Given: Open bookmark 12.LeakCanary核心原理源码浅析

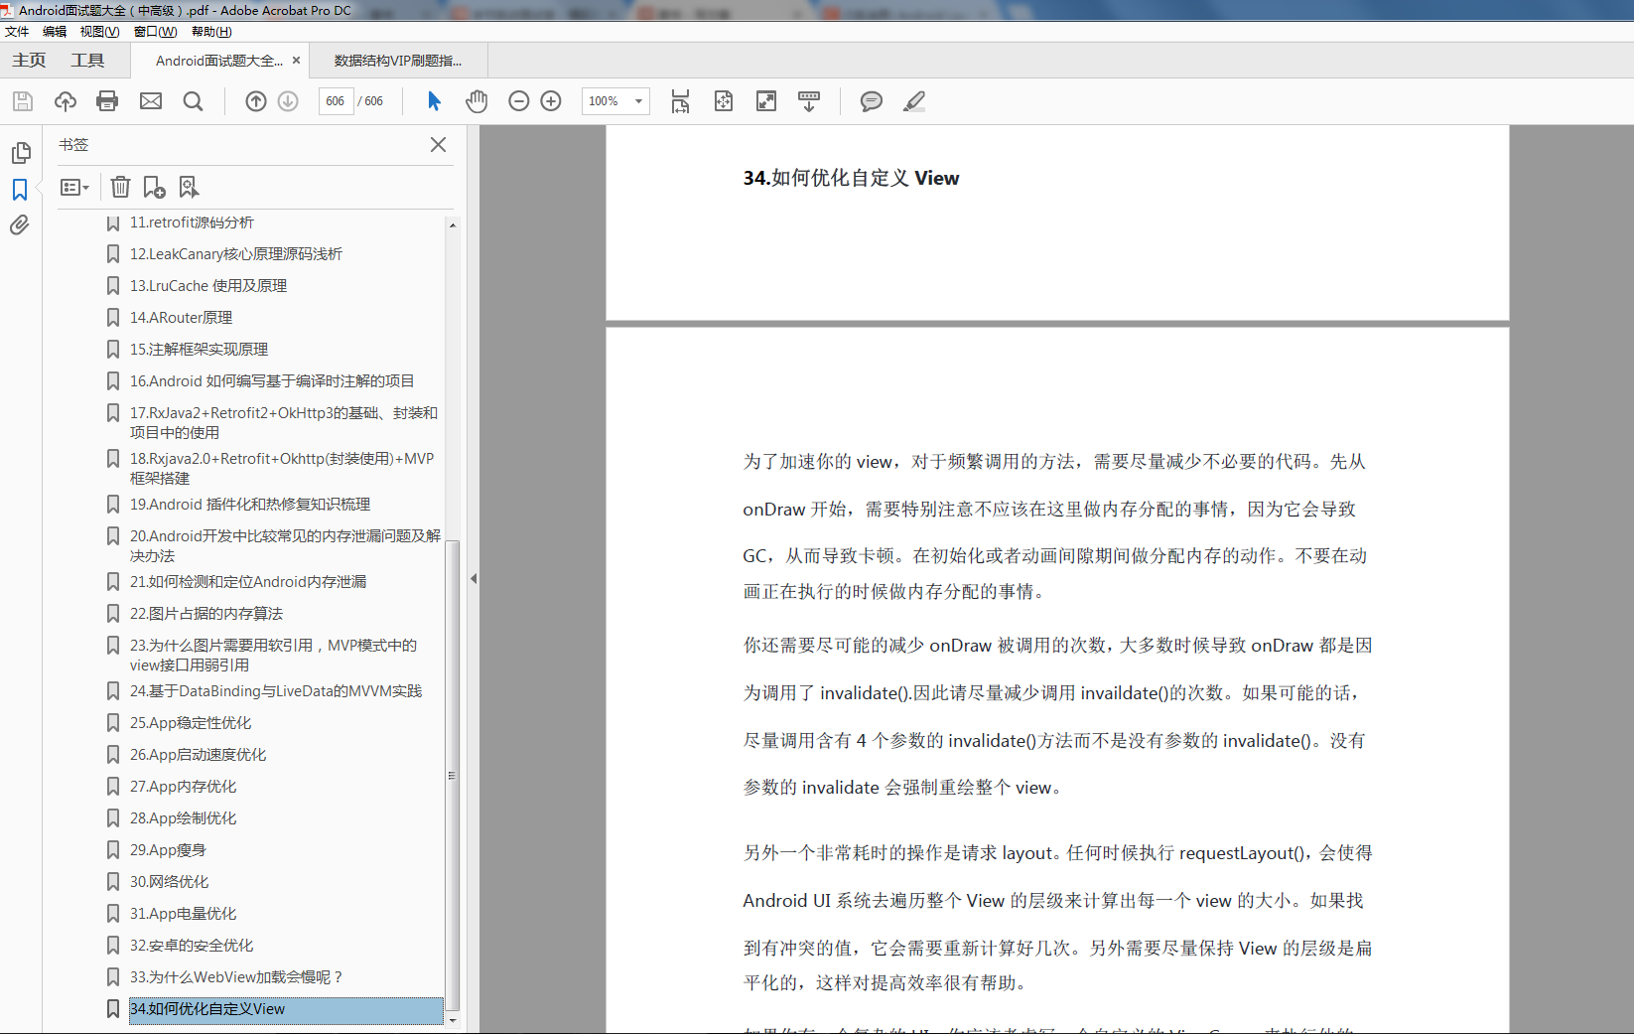Looking at the screenshot, I should click(x=236, y=254).
